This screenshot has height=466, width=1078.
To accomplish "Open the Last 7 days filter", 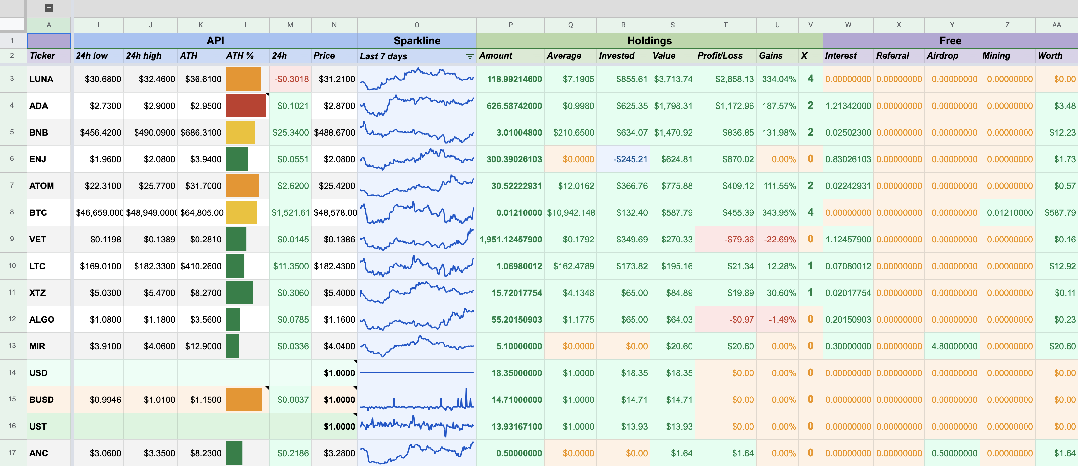I will (470, 56).
